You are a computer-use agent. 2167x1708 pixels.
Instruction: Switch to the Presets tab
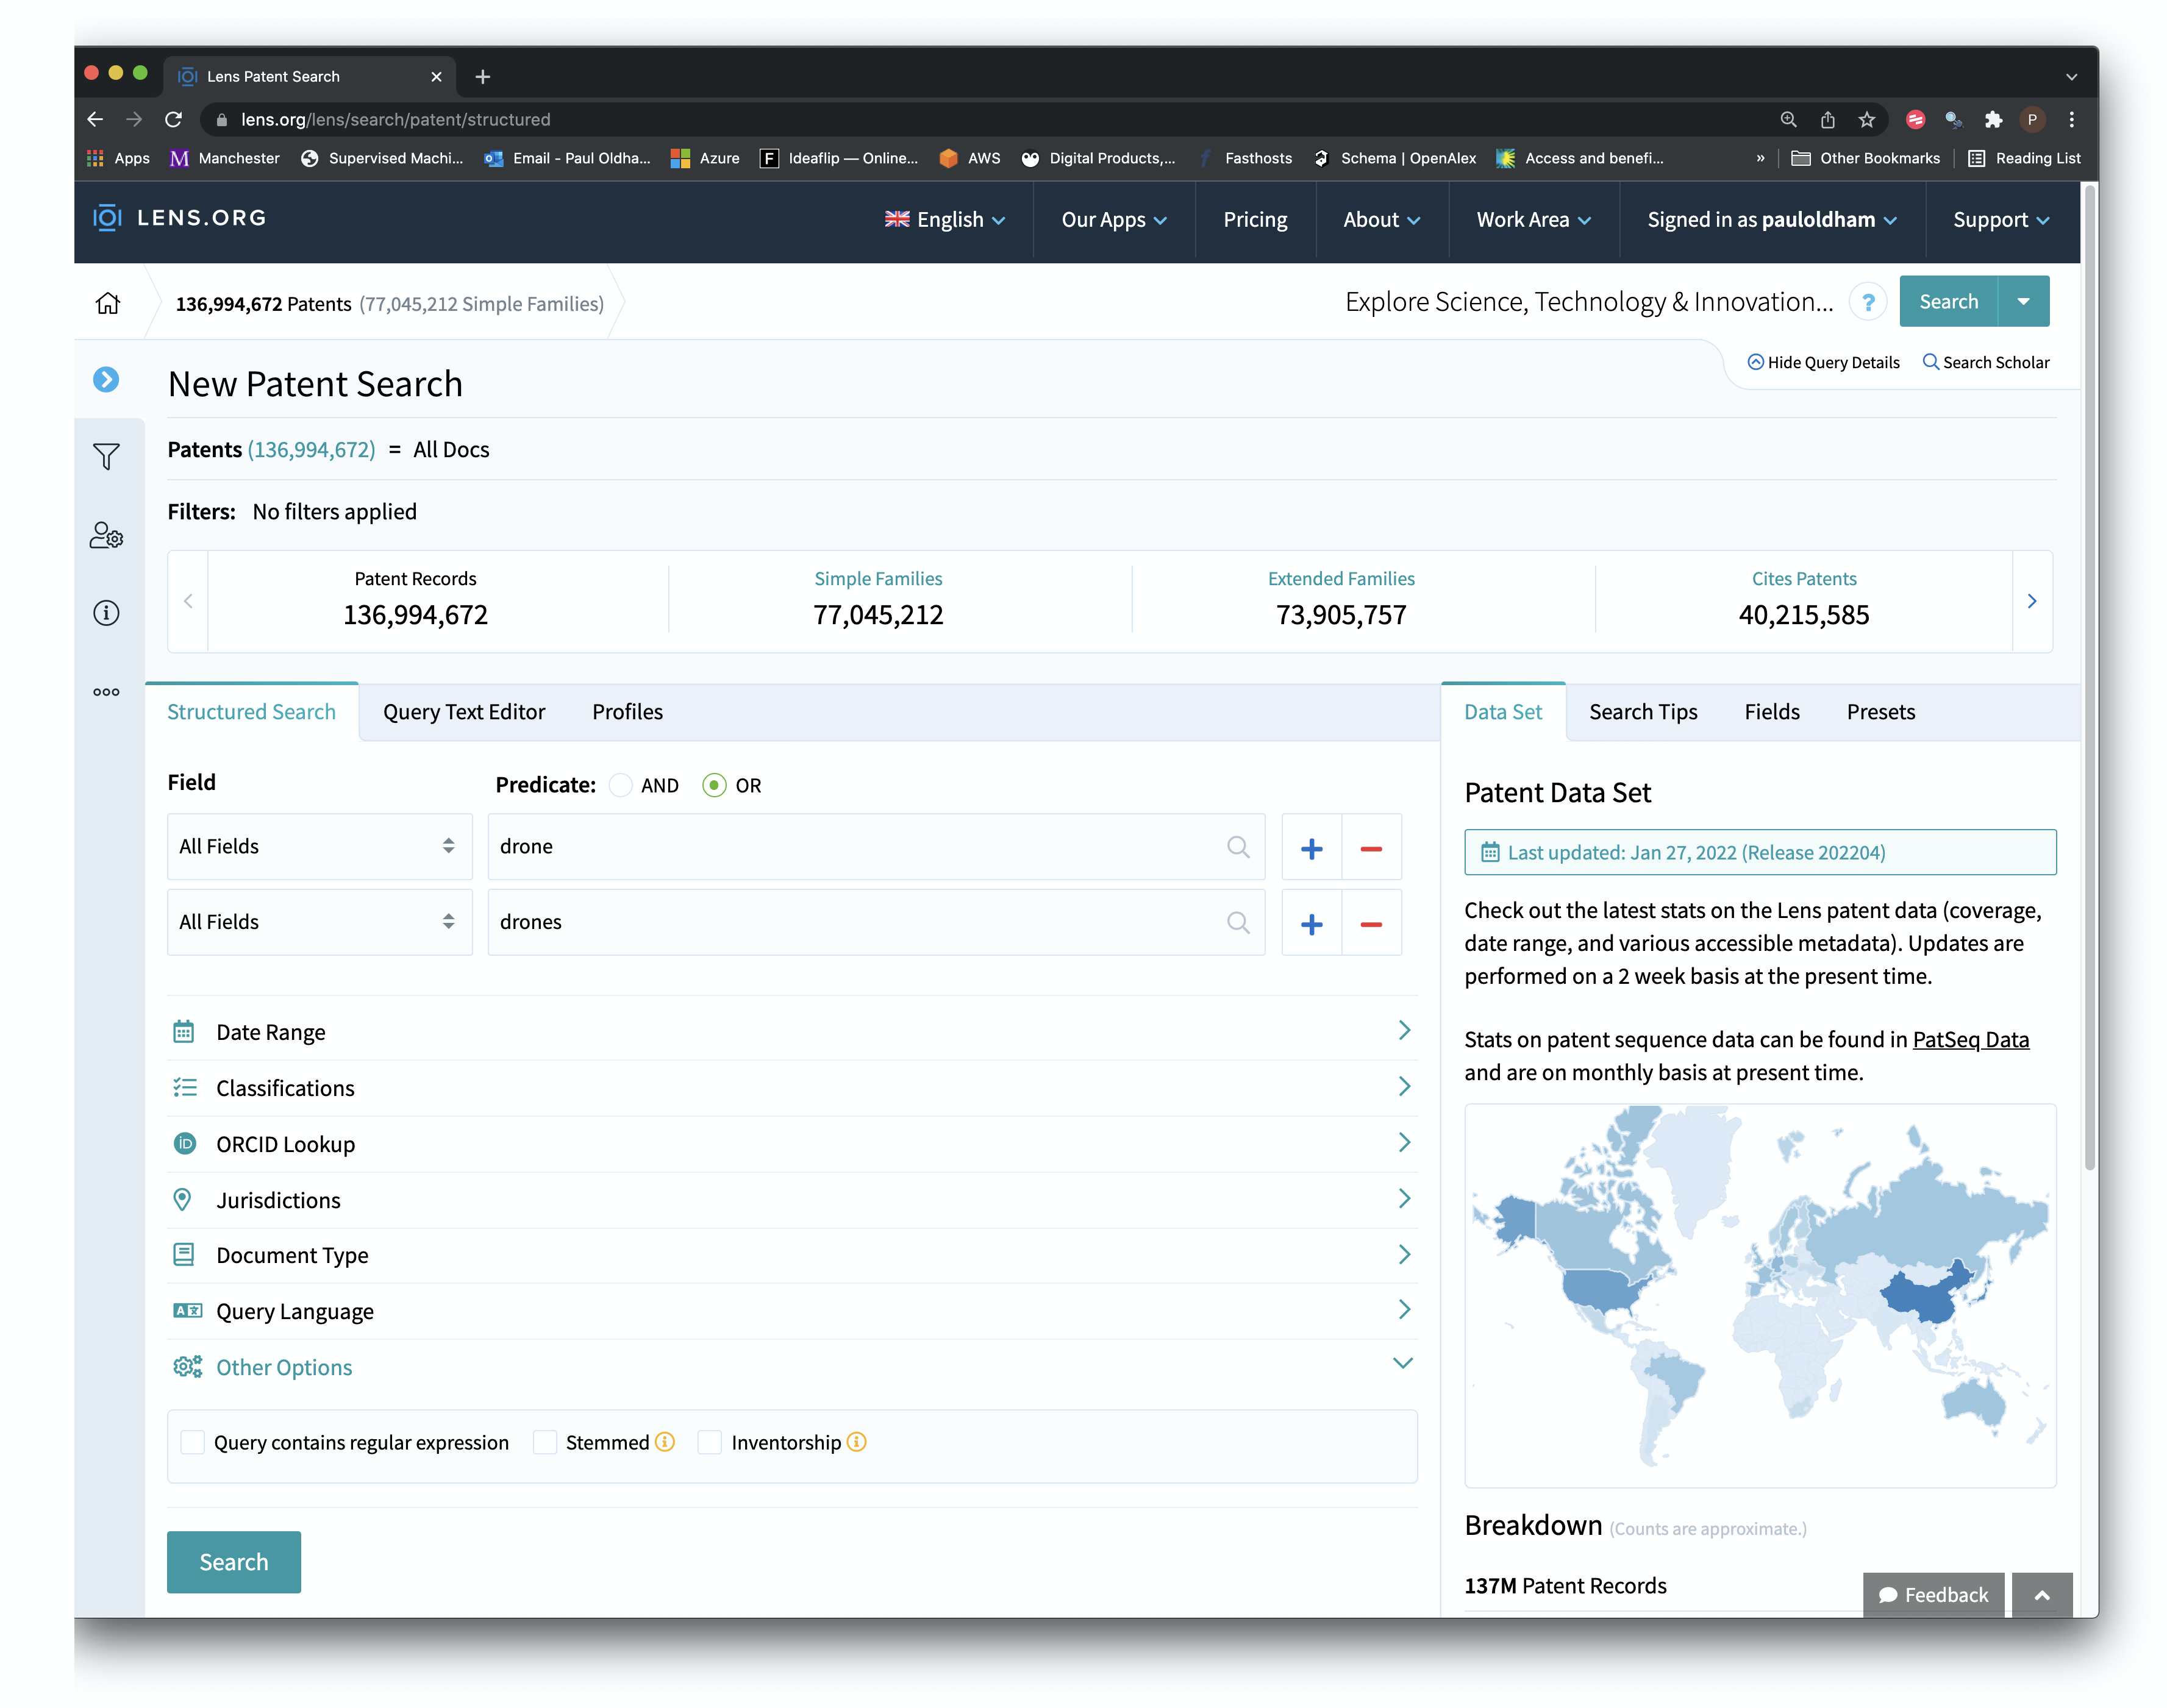click(x=1880, y=712)
